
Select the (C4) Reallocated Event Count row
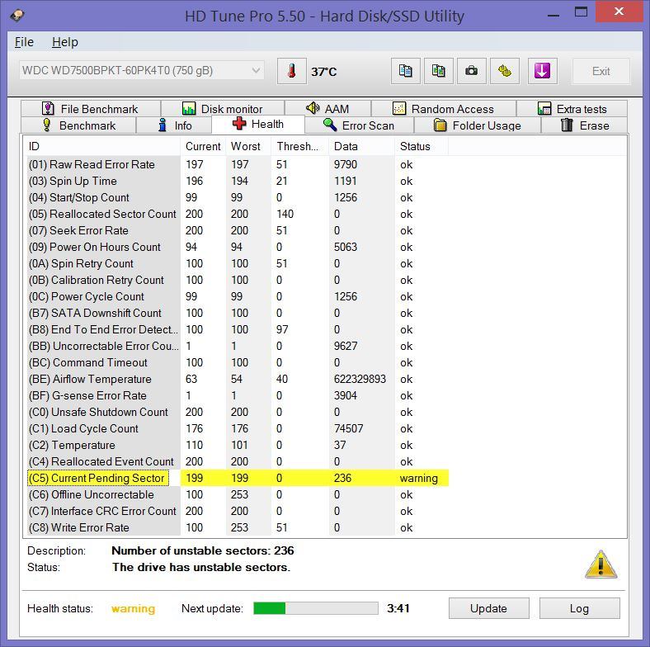238,461
